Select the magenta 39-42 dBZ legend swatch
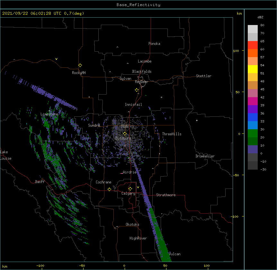This screenshot has height=270, width=277. [x=253, y=101]
